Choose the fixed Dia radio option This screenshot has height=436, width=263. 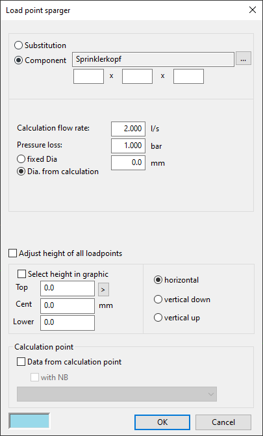[37, 159]
